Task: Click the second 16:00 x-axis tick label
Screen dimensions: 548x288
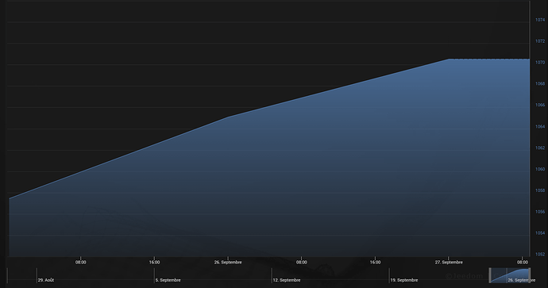Action: 375,262
